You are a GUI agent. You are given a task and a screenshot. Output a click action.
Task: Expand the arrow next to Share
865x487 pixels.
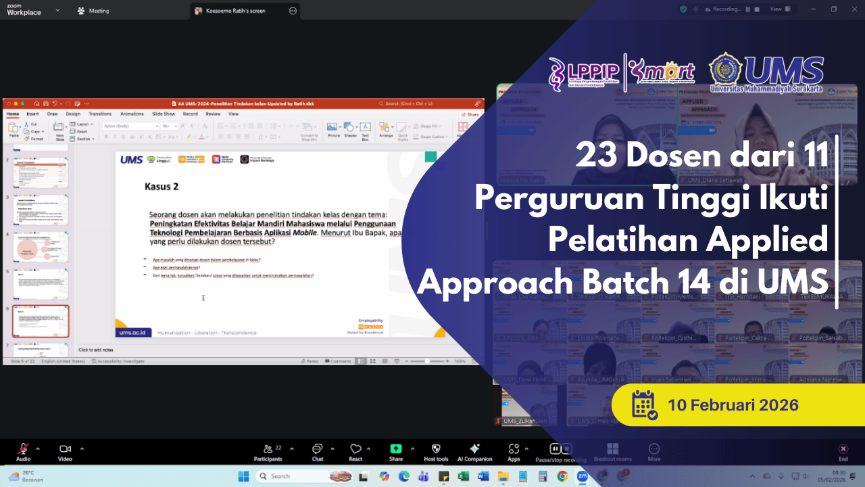click(x=411, y=448)
